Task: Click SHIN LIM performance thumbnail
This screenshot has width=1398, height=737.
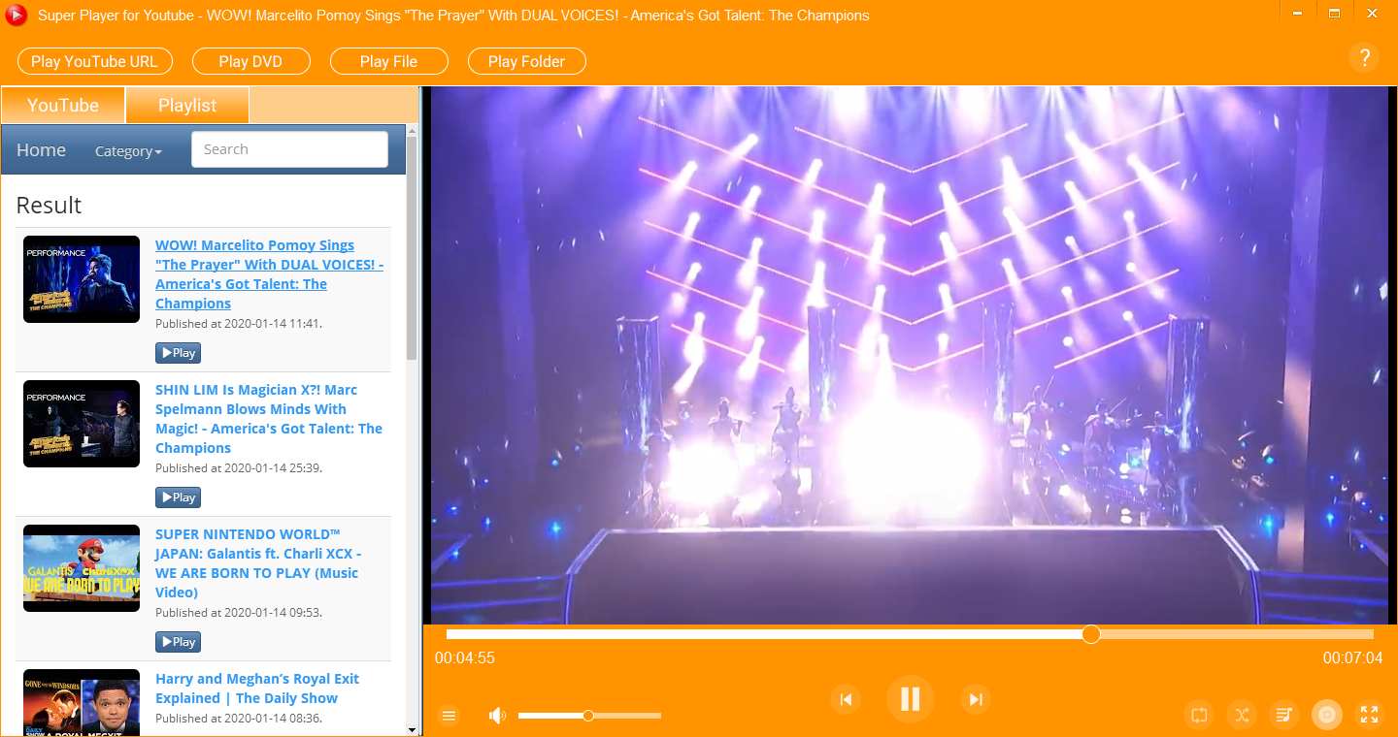Action: click(82, 424)
